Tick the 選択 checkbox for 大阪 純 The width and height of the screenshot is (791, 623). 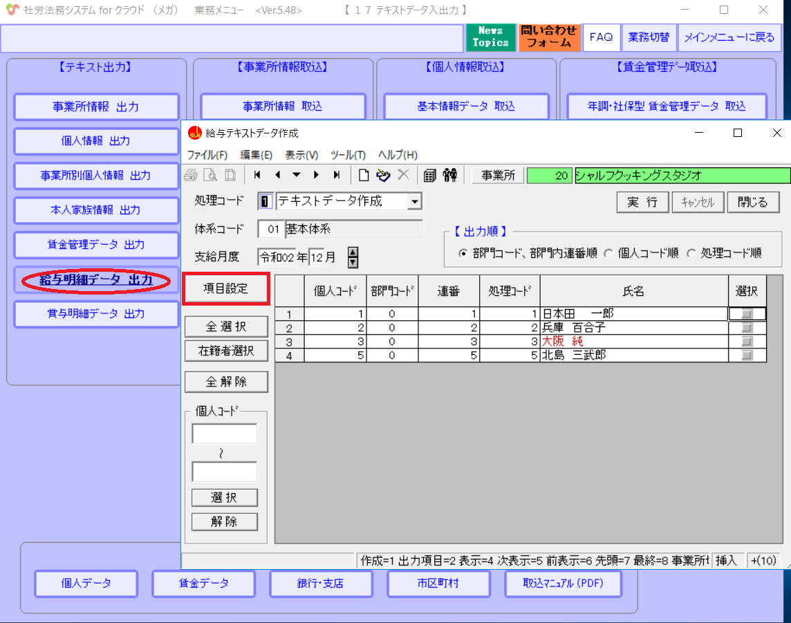coord(747,342)
